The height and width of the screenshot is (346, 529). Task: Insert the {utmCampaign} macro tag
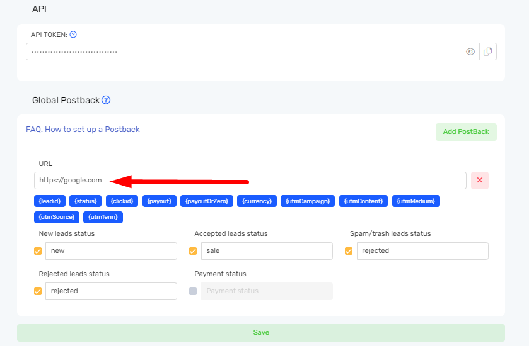click(307, 201)
